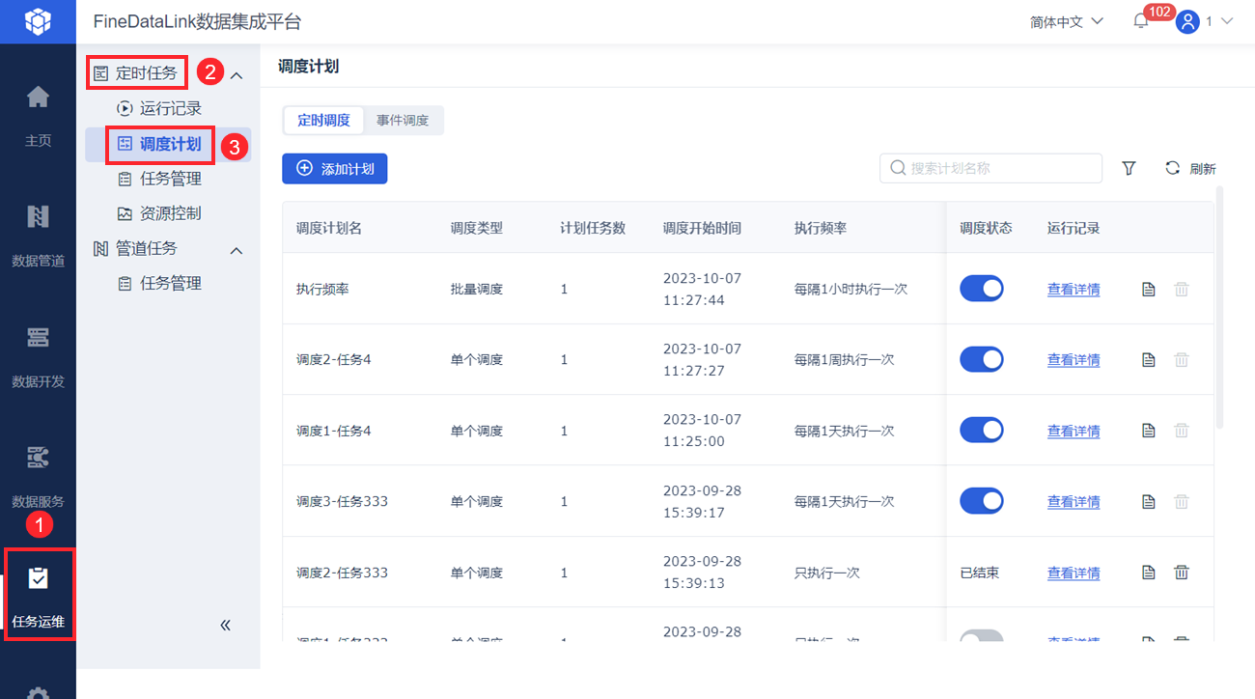This screenshot has height=699, width=1255.
Task: Open 运行记录 under 定时任务
Action: click(x=160, y=108)
